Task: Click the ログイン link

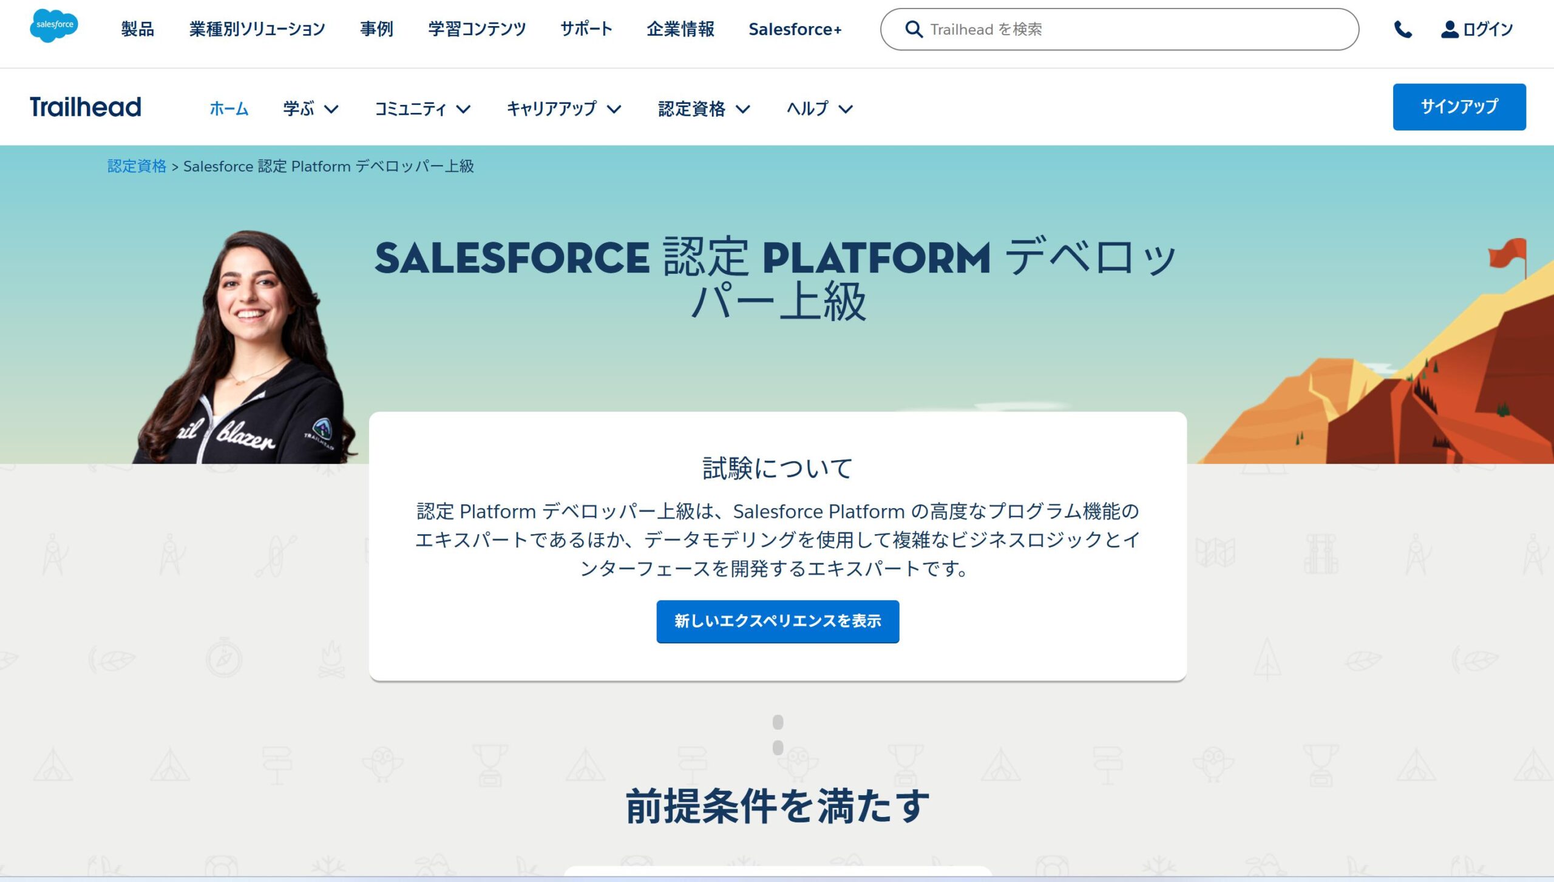Action: (1488, 29)
